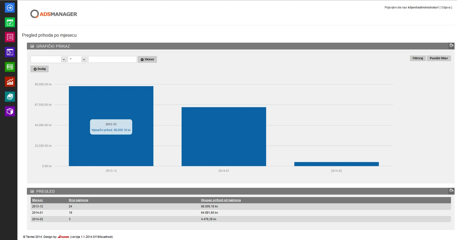
Task: Click the filter value text field
Action: pos(113,59)
